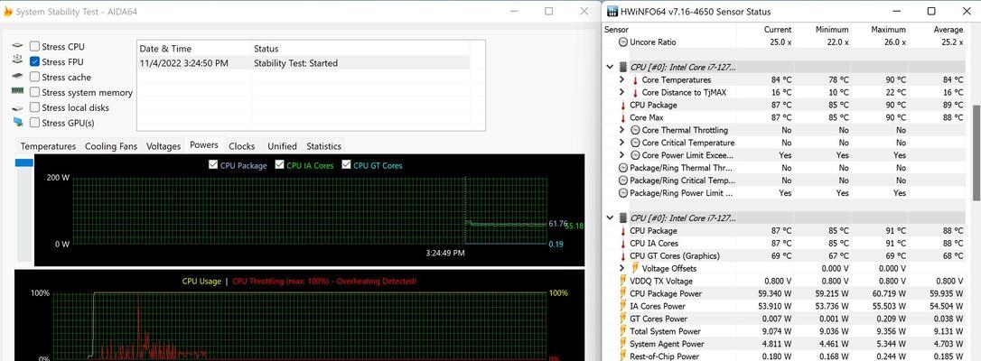This screenshot has height=361, width=981.
Task: Click Core Critical Temperature status icon
Action: click(x=636, y=143)
